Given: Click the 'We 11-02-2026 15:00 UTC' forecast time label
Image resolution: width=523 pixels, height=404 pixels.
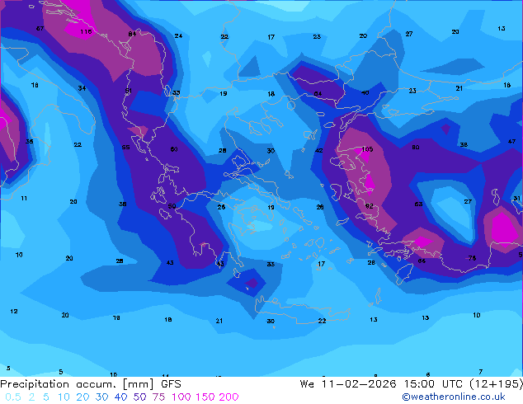Looking at the screenshot, I should (383, 384).
